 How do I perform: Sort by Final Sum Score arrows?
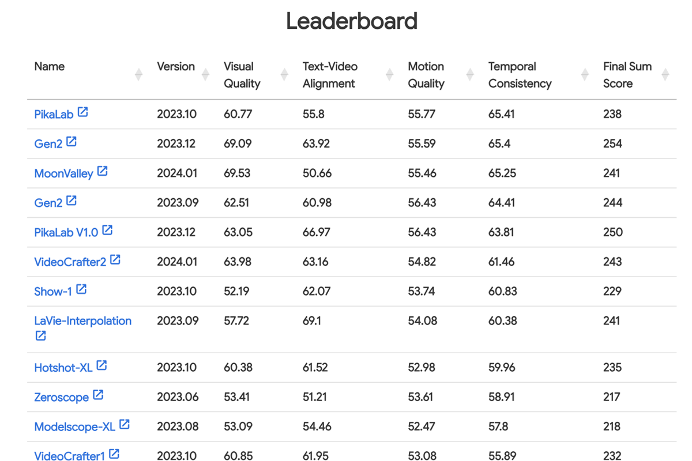click(x=665, y=74)
